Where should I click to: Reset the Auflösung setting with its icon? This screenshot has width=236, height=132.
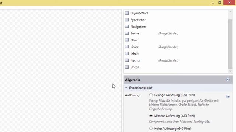tap(228, 96)
